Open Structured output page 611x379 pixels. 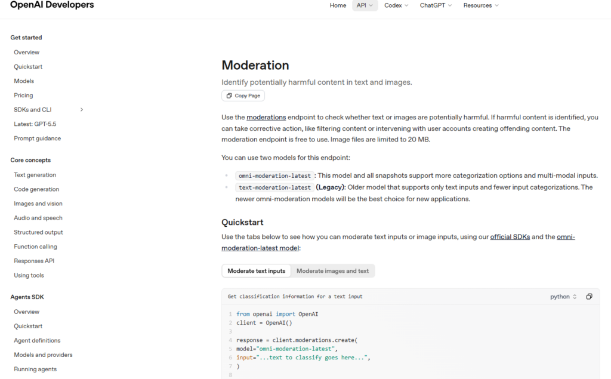(x=38, y=232)
